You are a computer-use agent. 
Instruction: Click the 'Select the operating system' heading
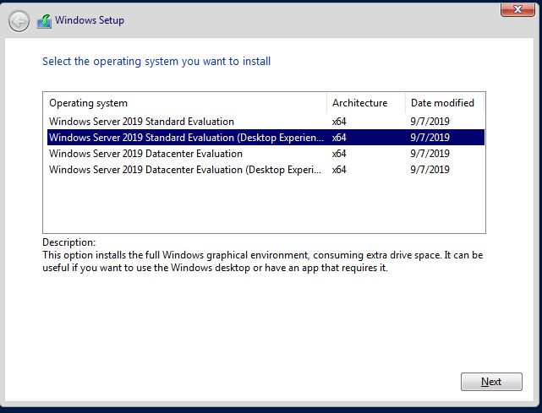pyautogui.click(x=156, y=62)
